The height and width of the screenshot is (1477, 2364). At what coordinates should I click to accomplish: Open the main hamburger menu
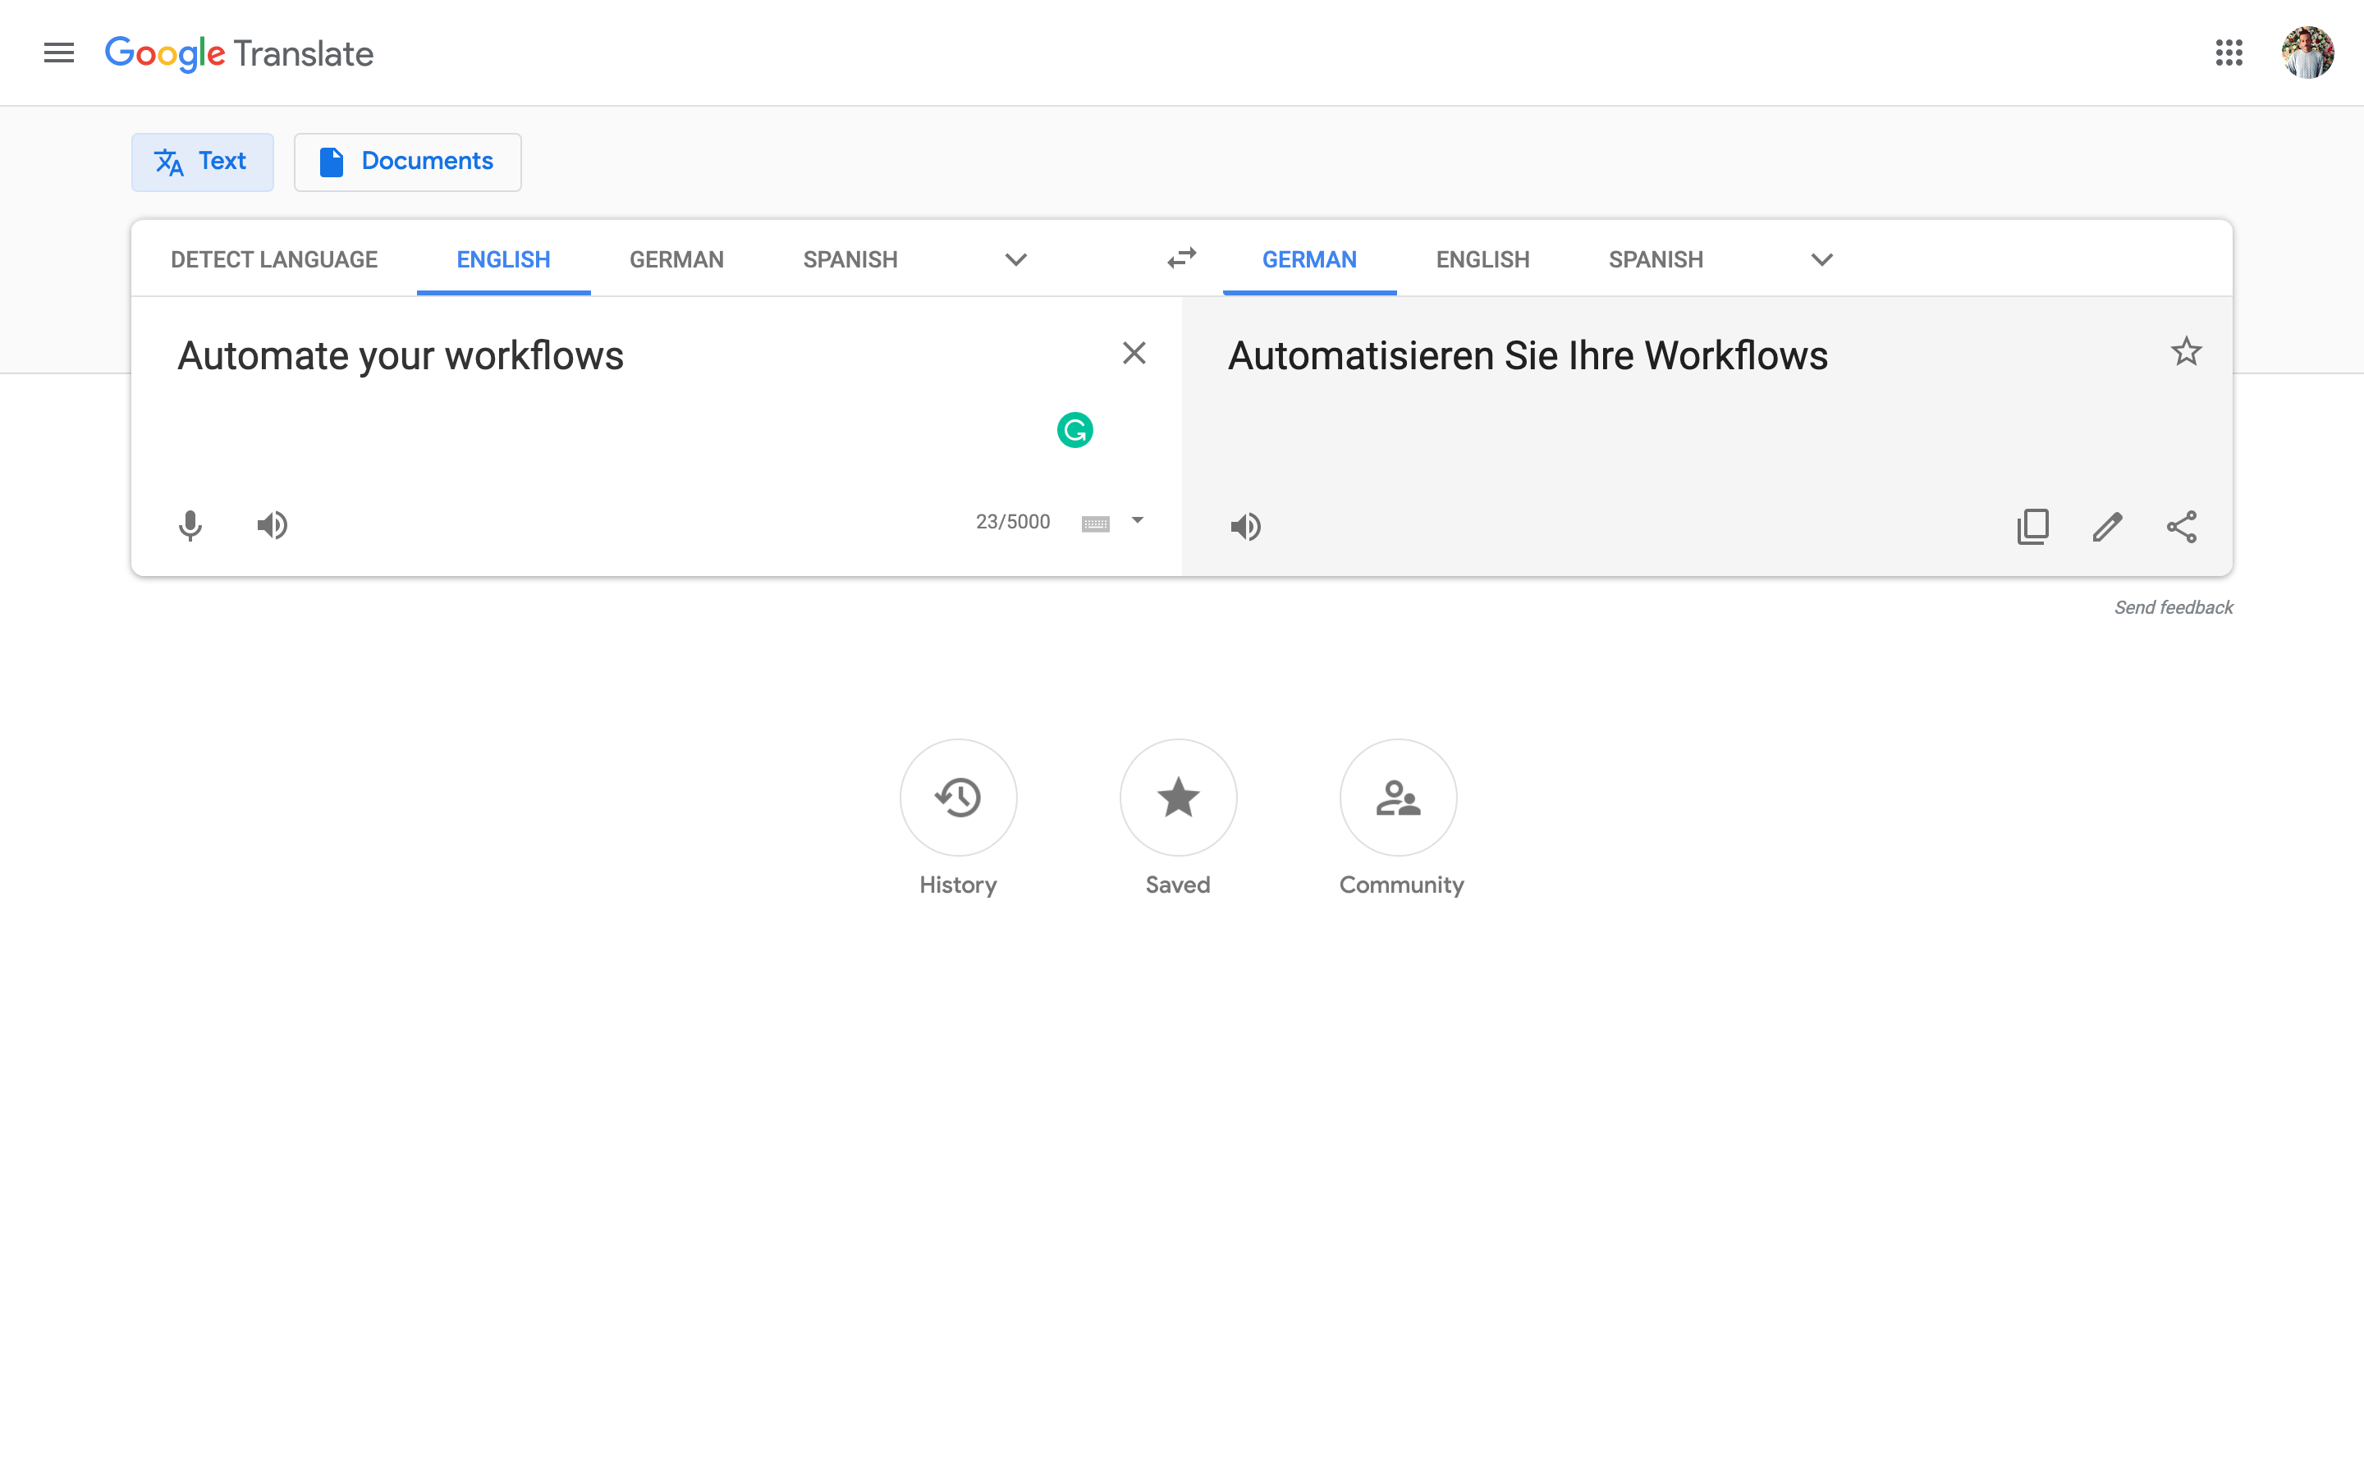(58, 53)
